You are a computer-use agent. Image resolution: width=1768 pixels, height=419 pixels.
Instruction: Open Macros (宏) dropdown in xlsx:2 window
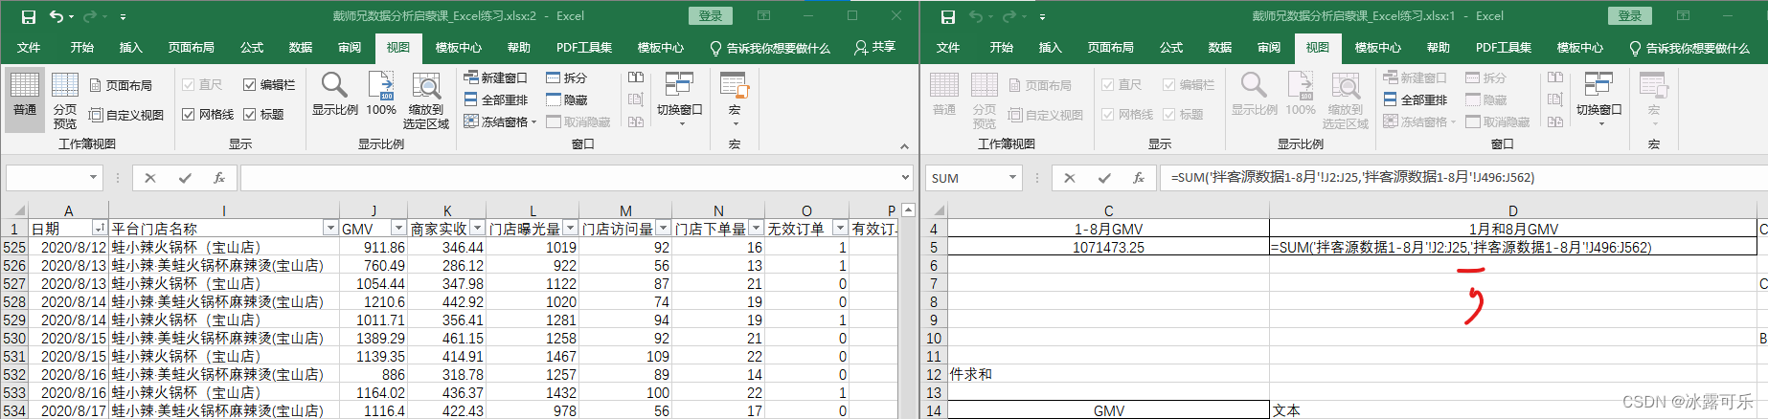[x=735, y=99]
